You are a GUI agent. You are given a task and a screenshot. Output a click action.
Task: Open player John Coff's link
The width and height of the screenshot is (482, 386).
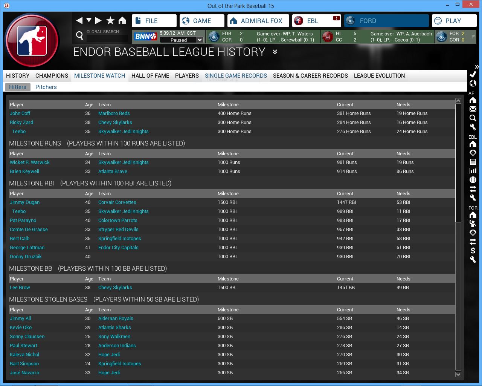(20, 113)
